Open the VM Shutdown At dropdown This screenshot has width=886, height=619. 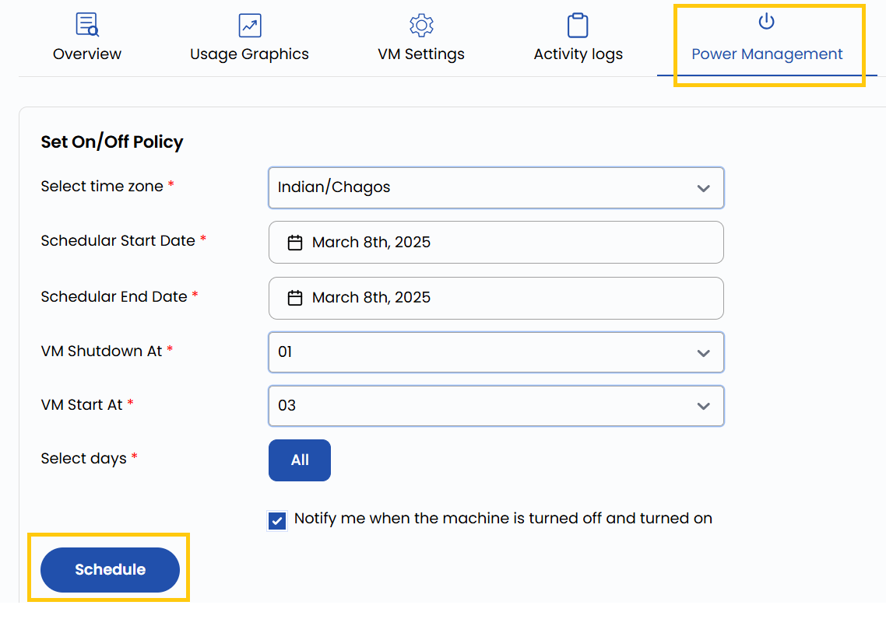tap(496, 352)
